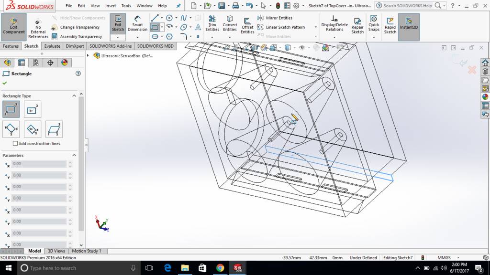Screen dimensions: 490x275
Task: Click No External References
Action: click(x=38, y=28)
